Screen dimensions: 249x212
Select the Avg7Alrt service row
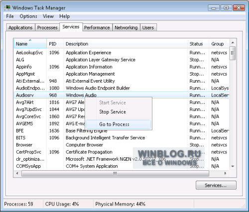[122, 103]
